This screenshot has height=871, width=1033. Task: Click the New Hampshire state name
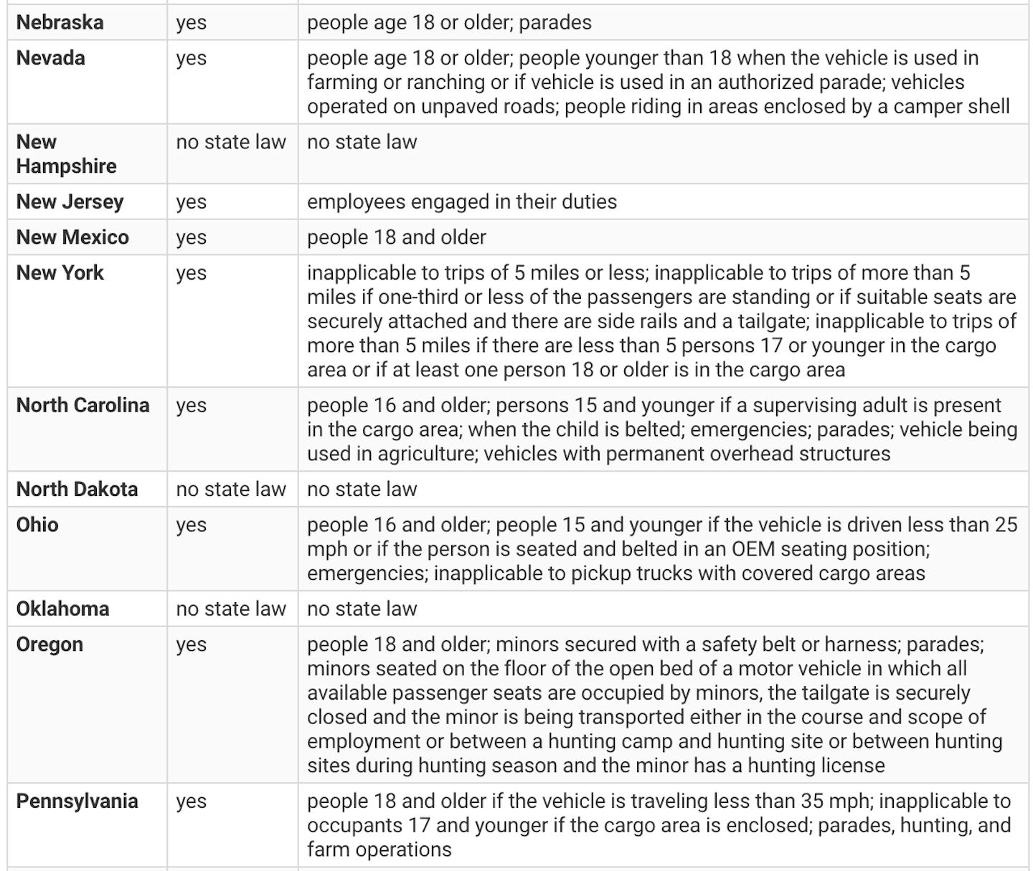point(66,154)
